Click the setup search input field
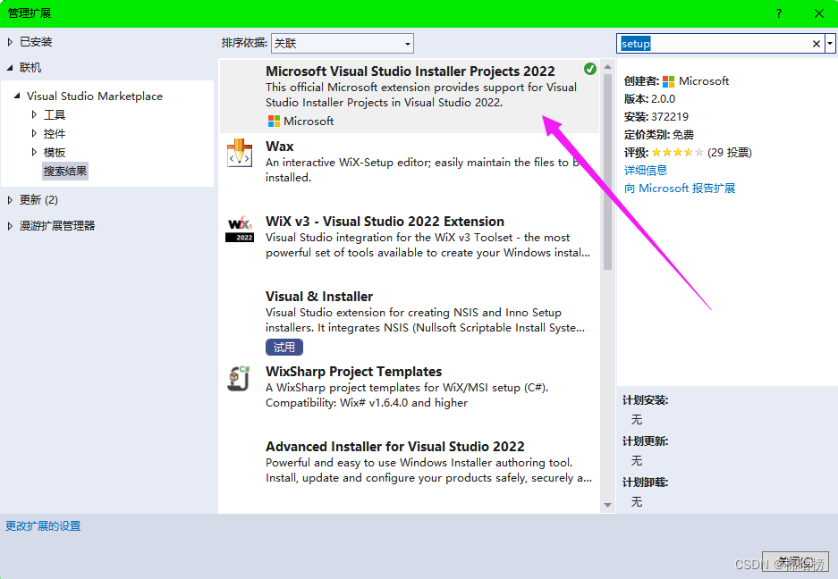Image resolution: width=838 pixels, height=579 pixels. (x=714, y=44)
